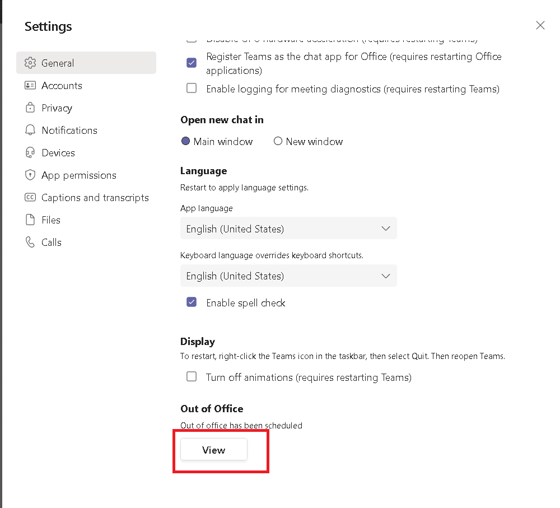Image resolution: width=560 pixels, height=508 pixels.
Task: Click the Language section heading
Action: (x=204, y=171)
